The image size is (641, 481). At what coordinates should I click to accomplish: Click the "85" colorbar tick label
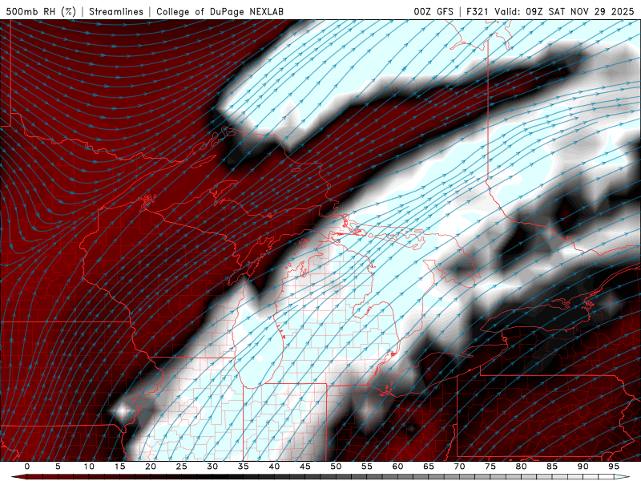tap(552, 467)
